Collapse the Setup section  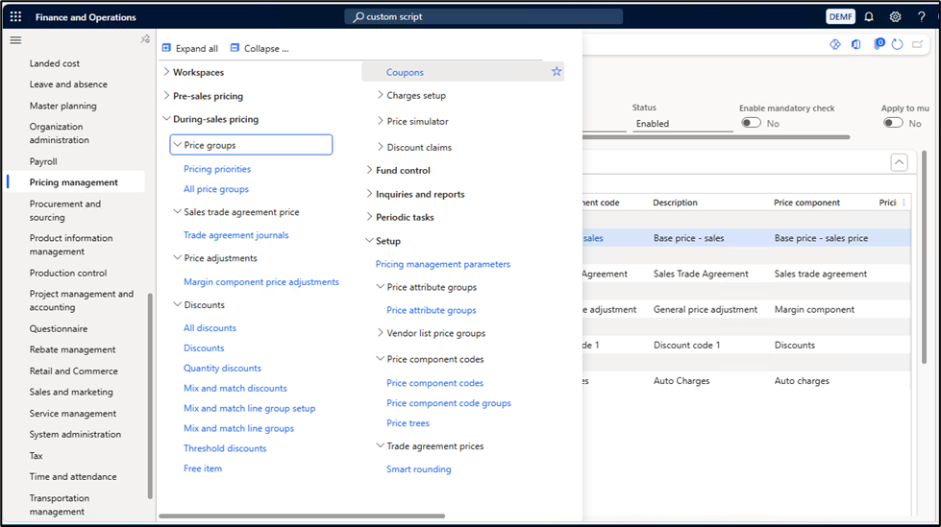pos(369,240)
